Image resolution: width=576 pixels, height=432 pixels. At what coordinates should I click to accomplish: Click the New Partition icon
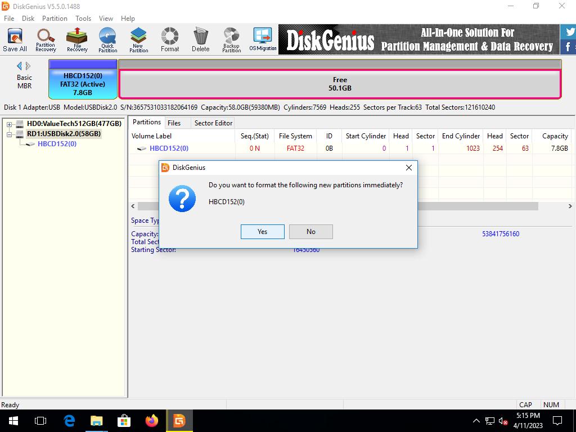pos(138,39)
